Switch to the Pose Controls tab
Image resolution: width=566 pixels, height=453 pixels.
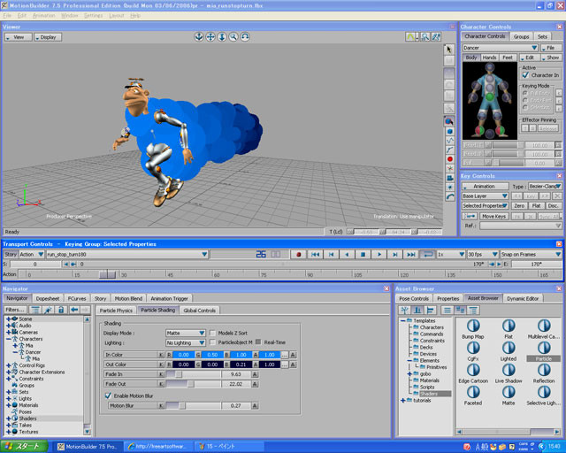414,298
